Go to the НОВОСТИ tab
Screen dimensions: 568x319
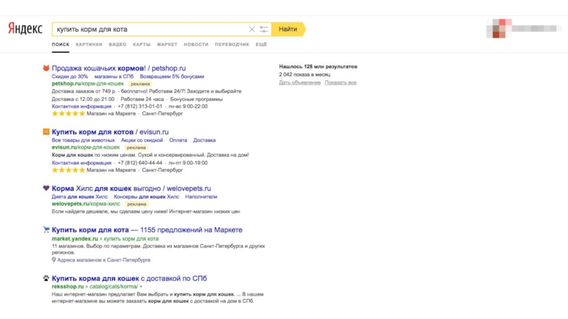[x=196, y=45]
